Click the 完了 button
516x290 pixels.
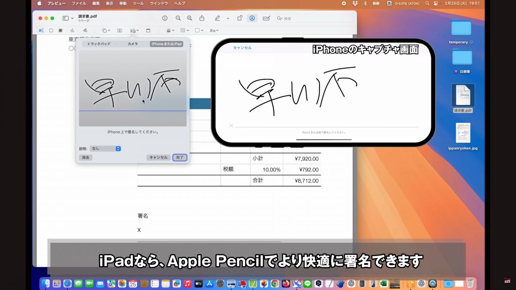(x=180, y=158)
